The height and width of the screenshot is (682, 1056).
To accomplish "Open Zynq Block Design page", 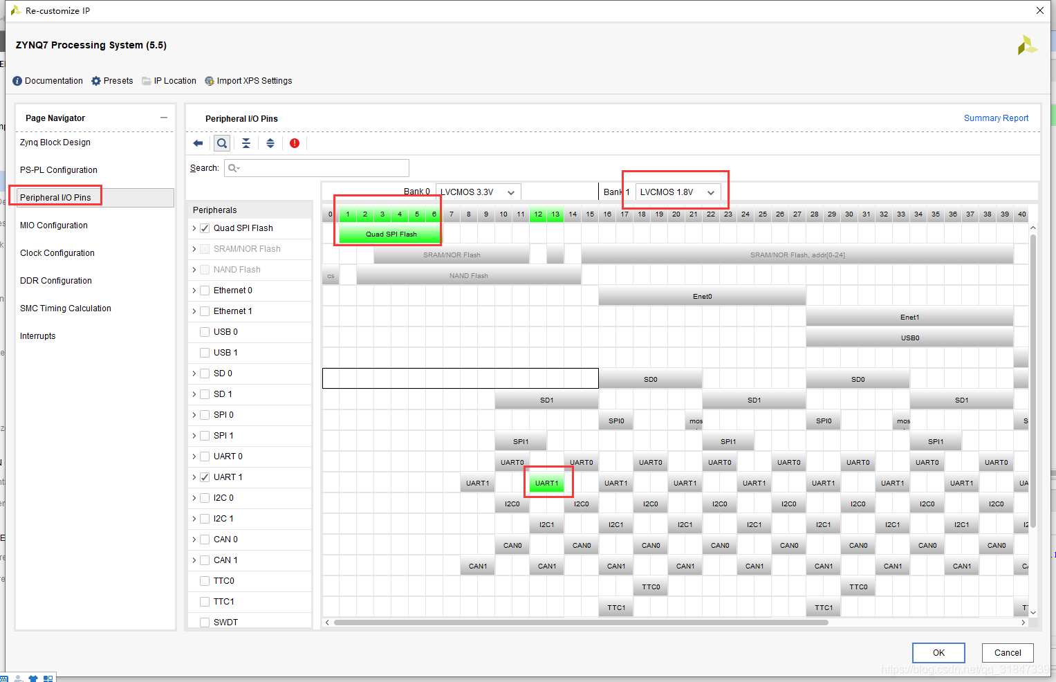I will [55, 142].
